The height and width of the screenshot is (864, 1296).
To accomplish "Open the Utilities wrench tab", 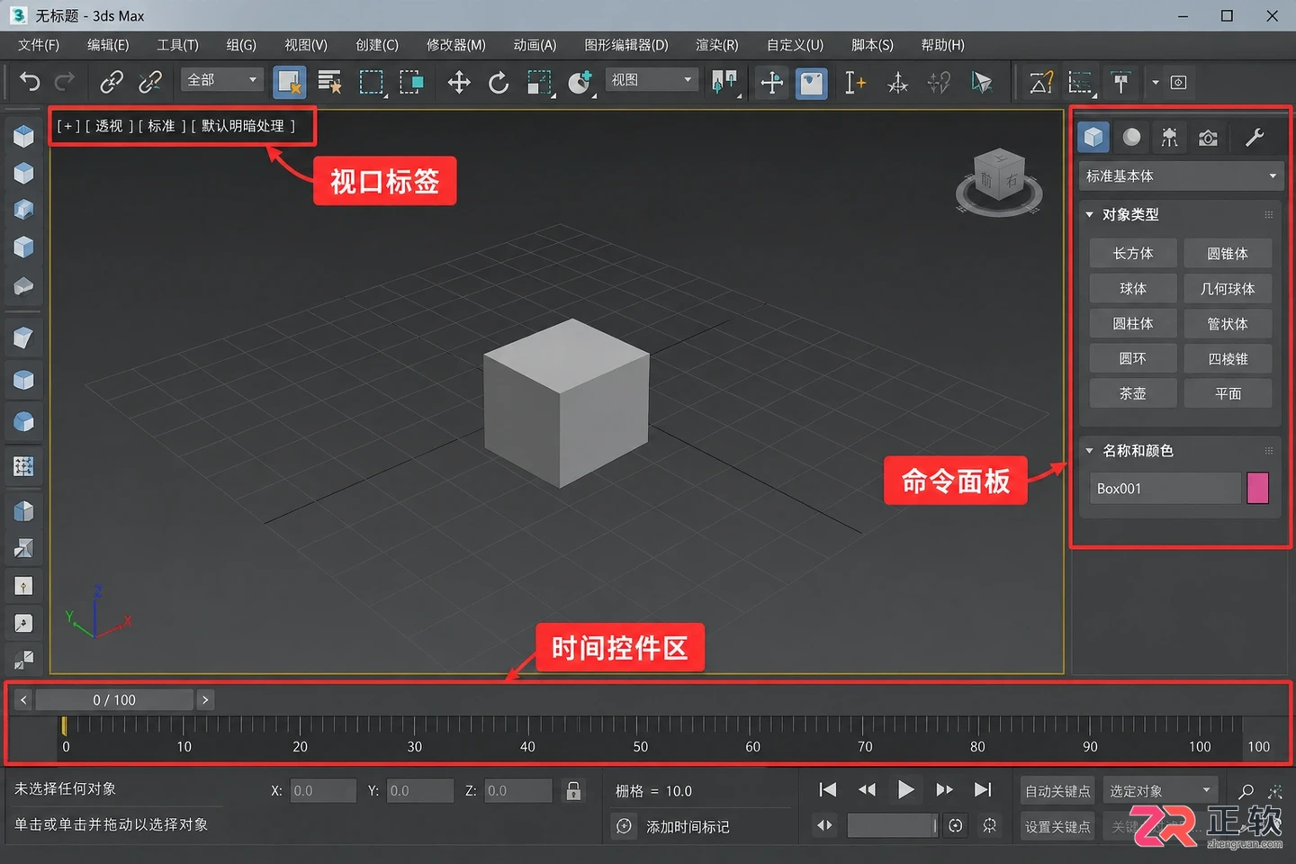I will click(x=1254, y=137).
